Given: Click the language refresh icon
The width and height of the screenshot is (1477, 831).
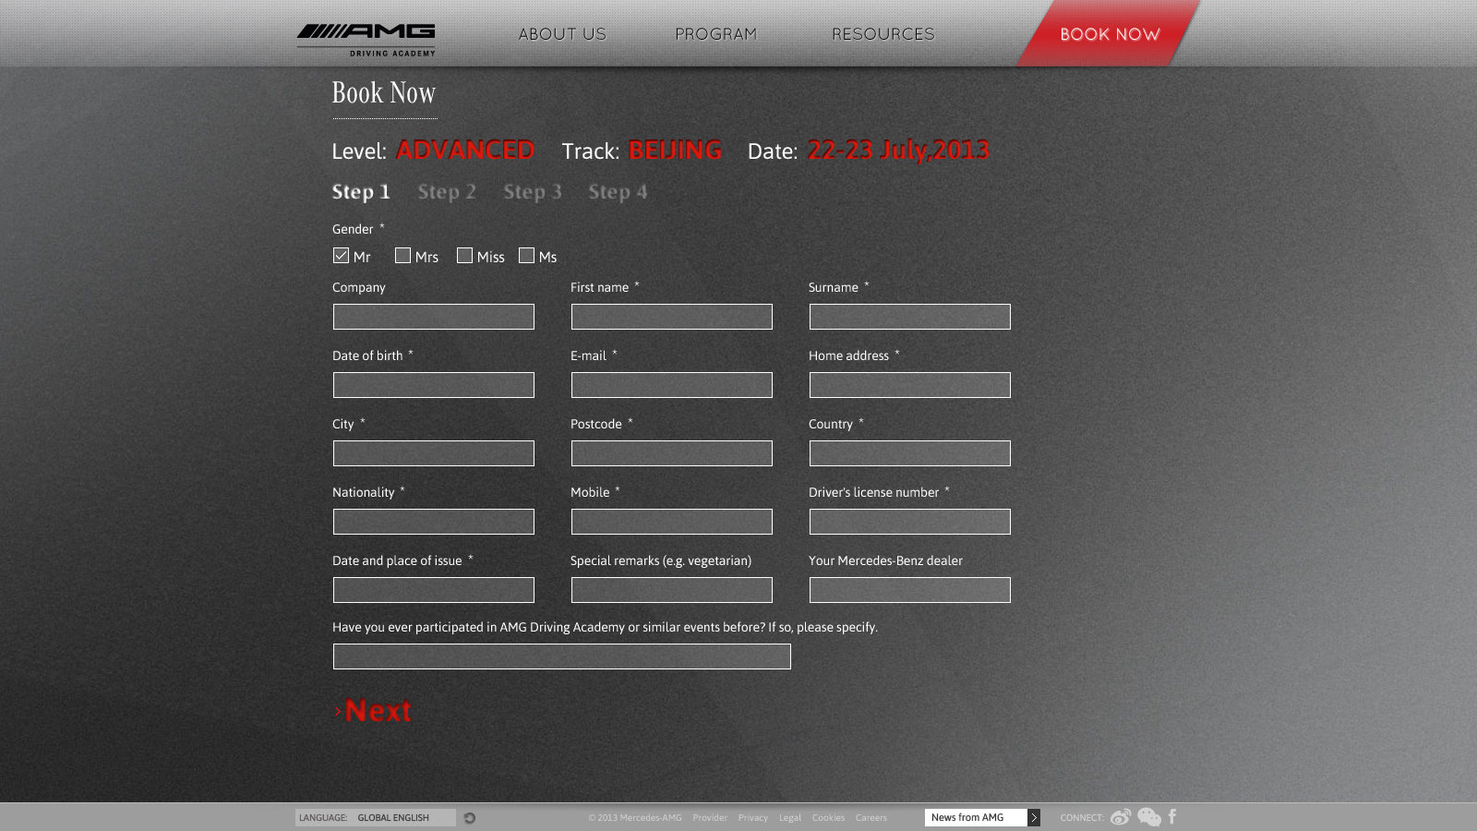Looking at the screenshot, I should pos(470,818).
